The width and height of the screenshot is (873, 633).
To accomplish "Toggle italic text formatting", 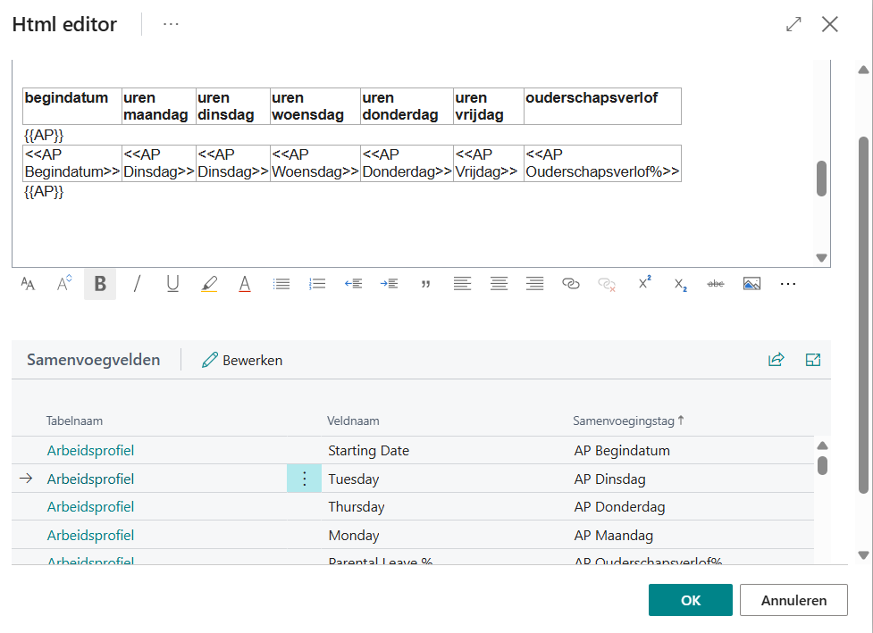I will pos(137,284).
